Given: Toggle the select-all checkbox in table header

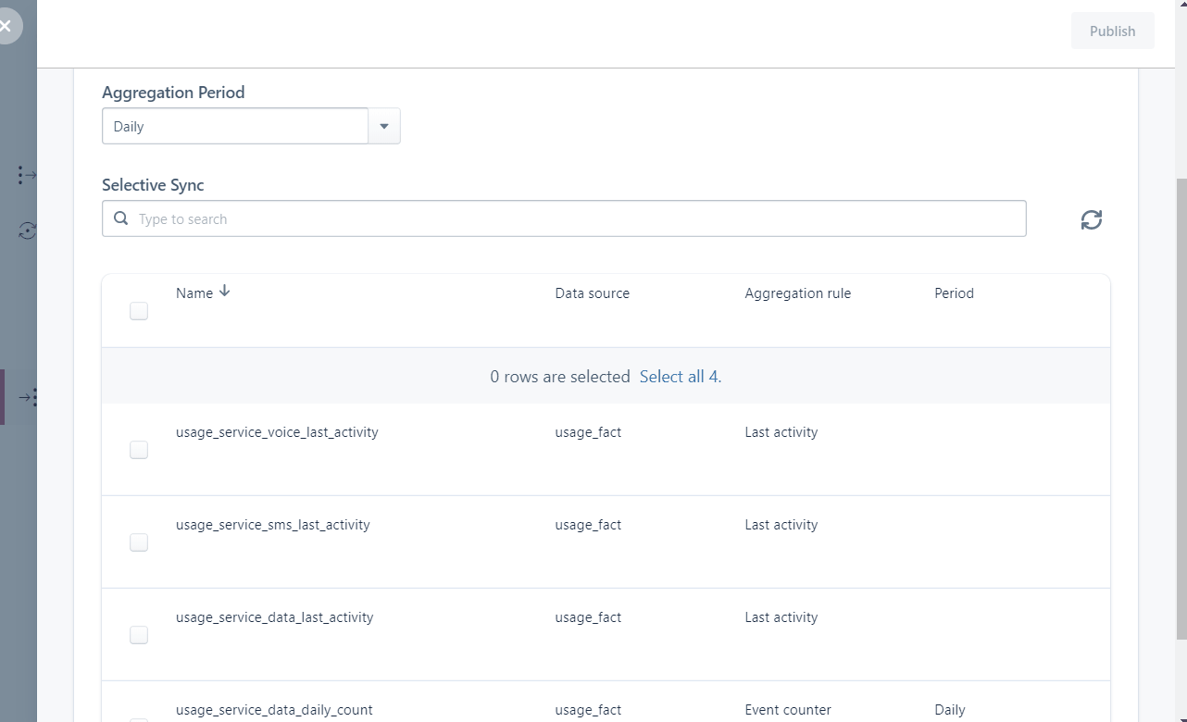Looking at the screenshot, I should click(x=139, y=311).
